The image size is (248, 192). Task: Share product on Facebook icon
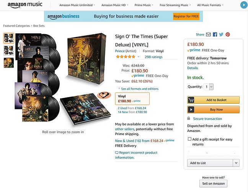[215, 35]
